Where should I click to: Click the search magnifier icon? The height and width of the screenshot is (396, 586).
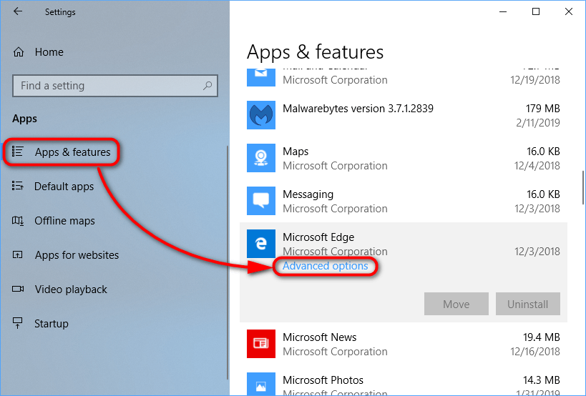point(207,86)
